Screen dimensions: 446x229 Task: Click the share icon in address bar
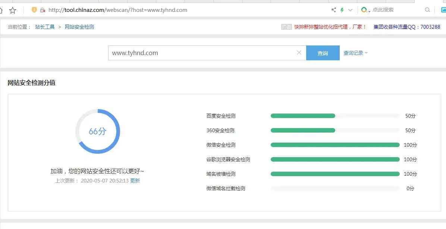click(x=334, y=10)
